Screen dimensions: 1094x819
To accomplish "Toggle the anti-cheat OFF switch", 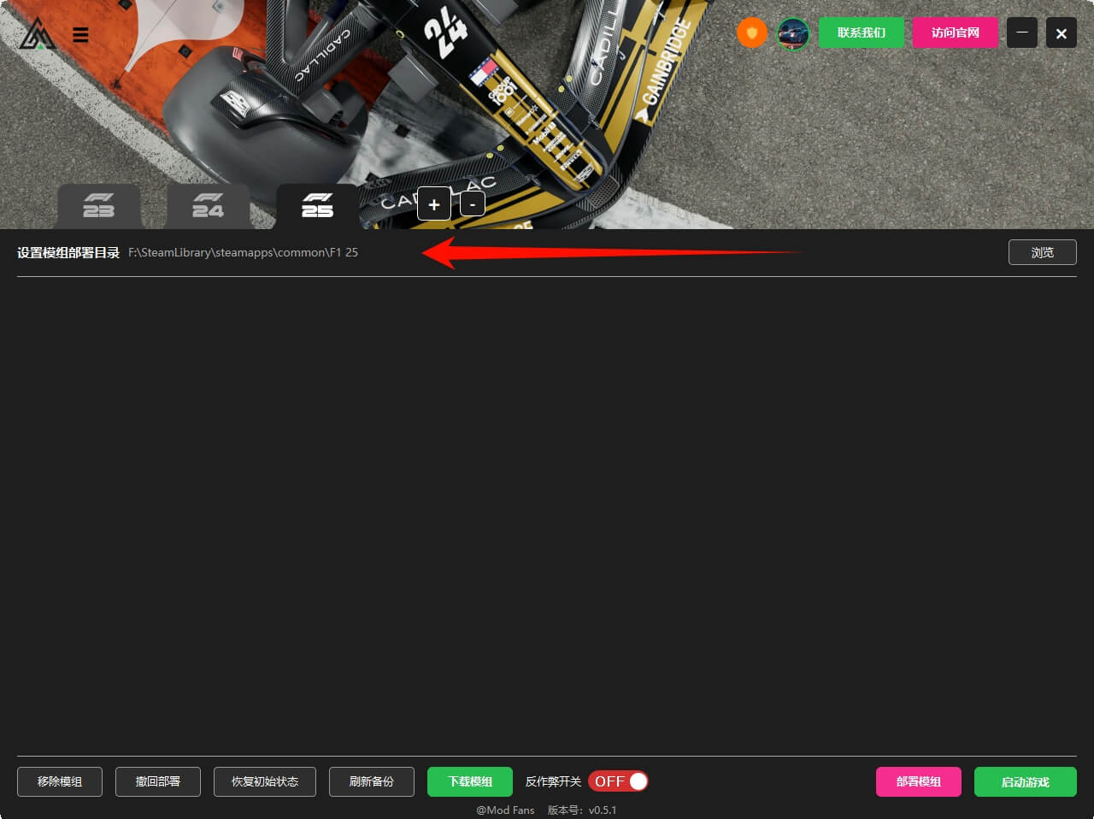I will click(x=618, y=781).
